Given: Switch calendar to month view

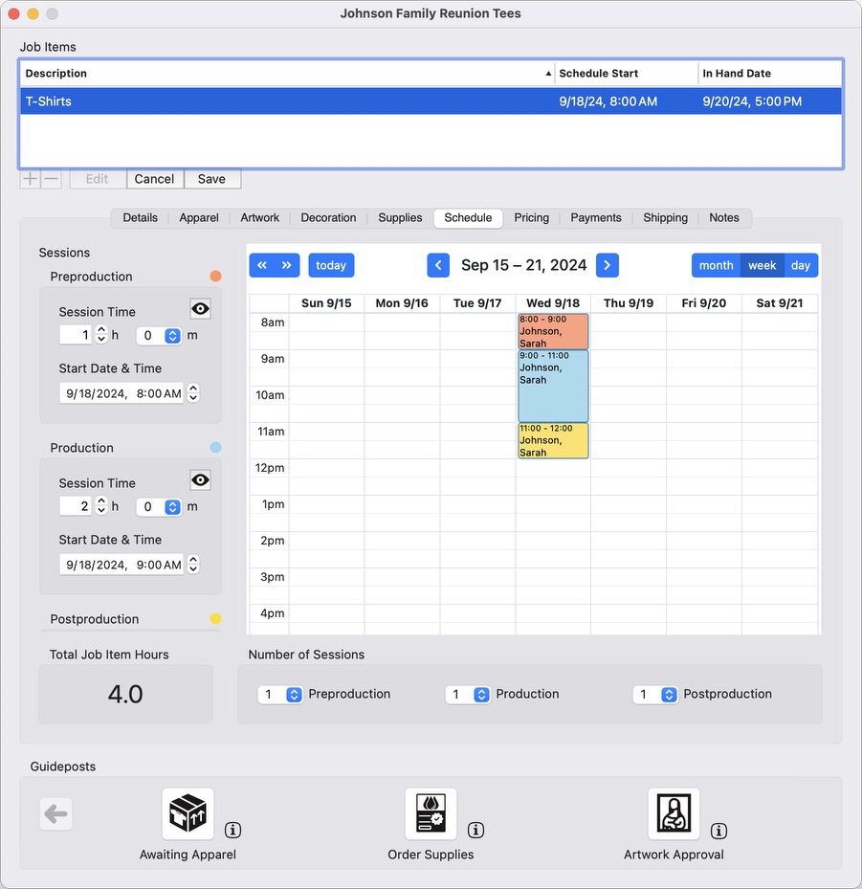Looking at the screenshot, I should [716, 265].
